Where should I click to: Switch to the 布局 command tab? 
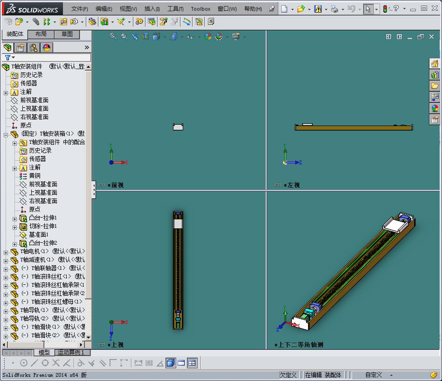pos(41,35)
